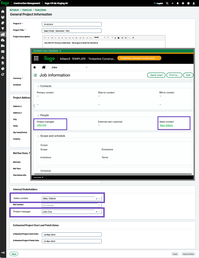Click the Intacct home house icon
Viewport: 199px width, 258px height.
[44, 67]
